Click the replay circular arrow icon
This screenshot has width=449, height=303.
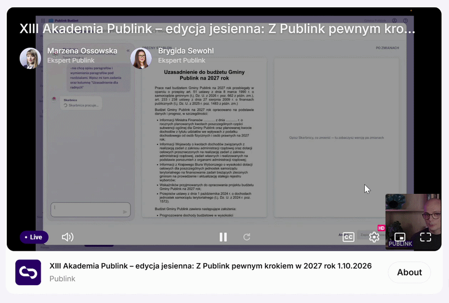(247, 237)
